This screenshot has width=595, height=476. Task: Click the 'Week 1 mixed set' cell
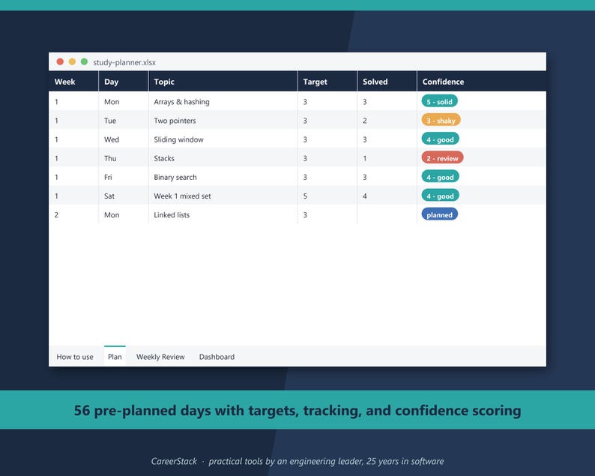tap(223, 196)
